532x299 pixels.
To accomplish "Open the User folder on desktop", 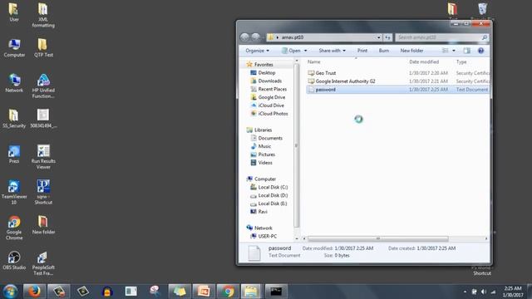I will tap(14, 12).
